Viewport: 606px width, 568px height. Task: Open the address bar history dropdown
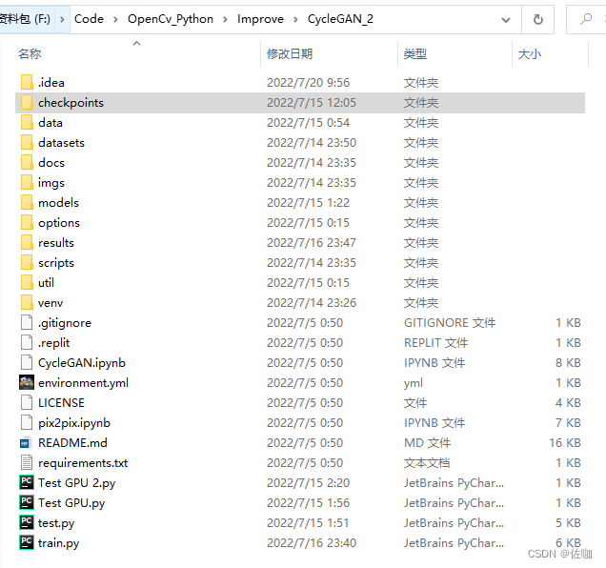click(x=506, y=20)
